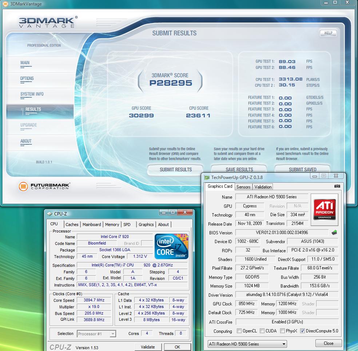Select RESULTS in 3DMark sidebar

[x=40, y=112]
